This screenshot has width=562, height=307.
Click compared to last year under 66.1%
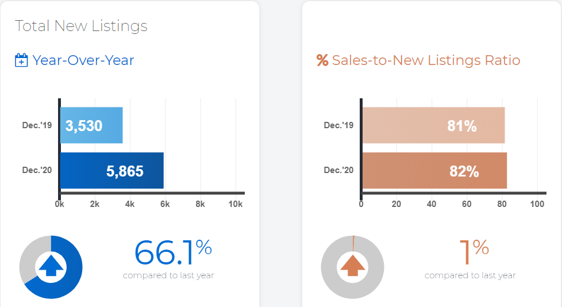[168, 275]
